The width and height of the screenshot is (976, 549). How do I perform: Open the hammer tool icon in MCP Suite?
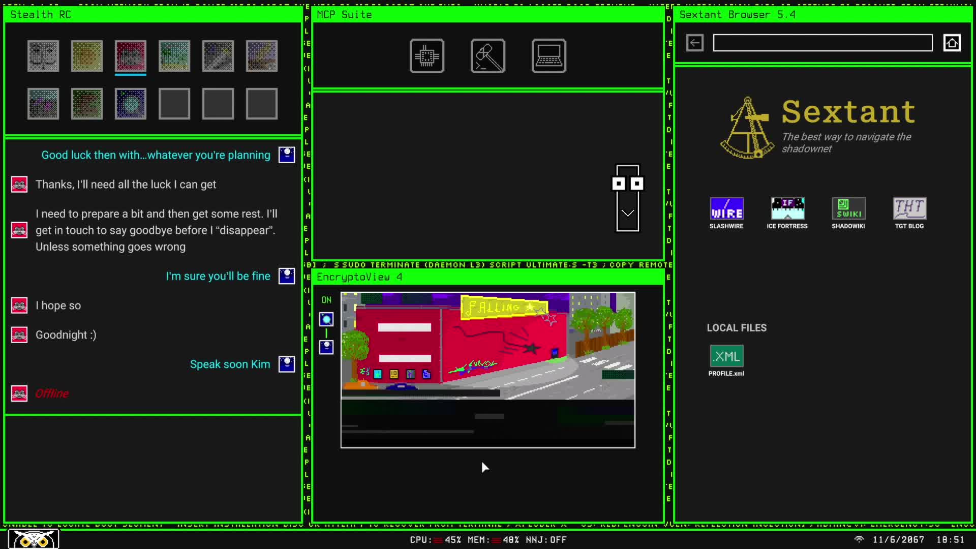[x=488, y=56]
